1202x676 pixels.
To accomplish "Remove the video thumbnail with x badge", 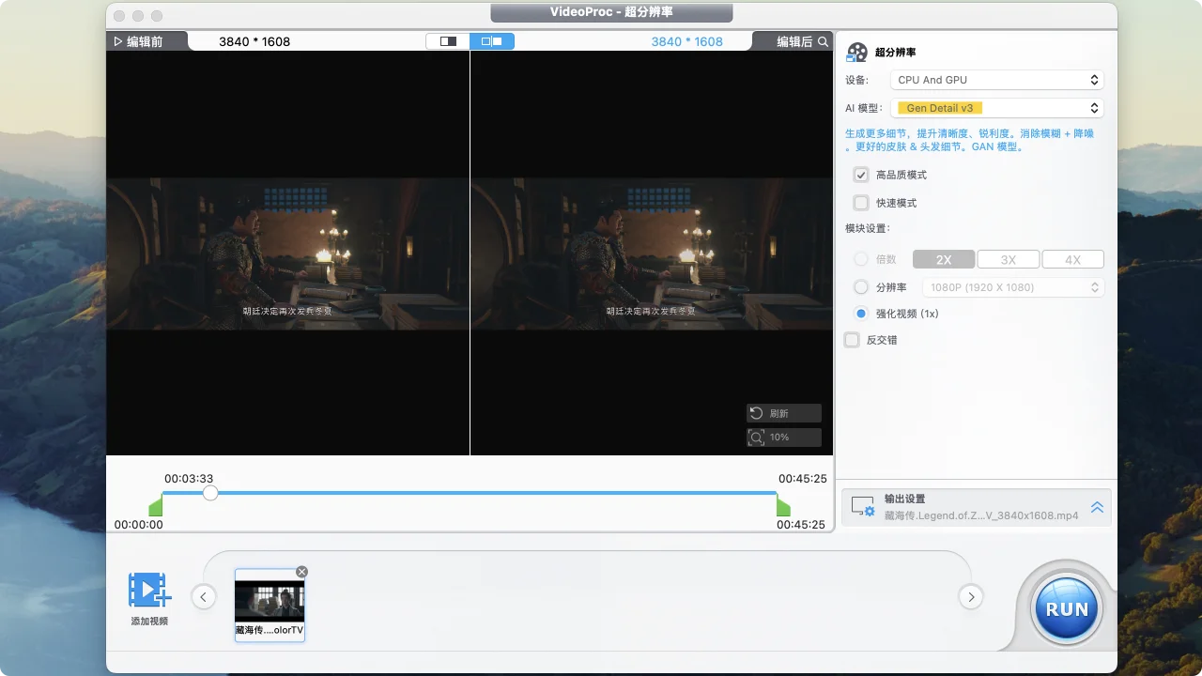I will tap(301, 572).
